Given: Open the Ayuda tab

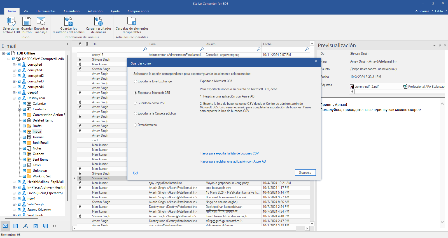Looking at the screenshot, I should [x=115, y=11].
